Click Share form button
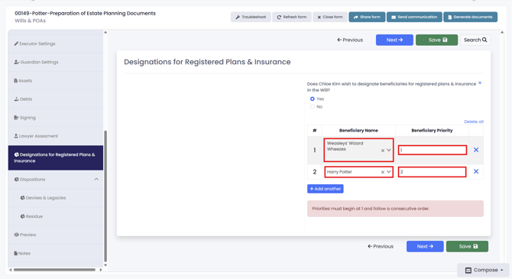 367,17
